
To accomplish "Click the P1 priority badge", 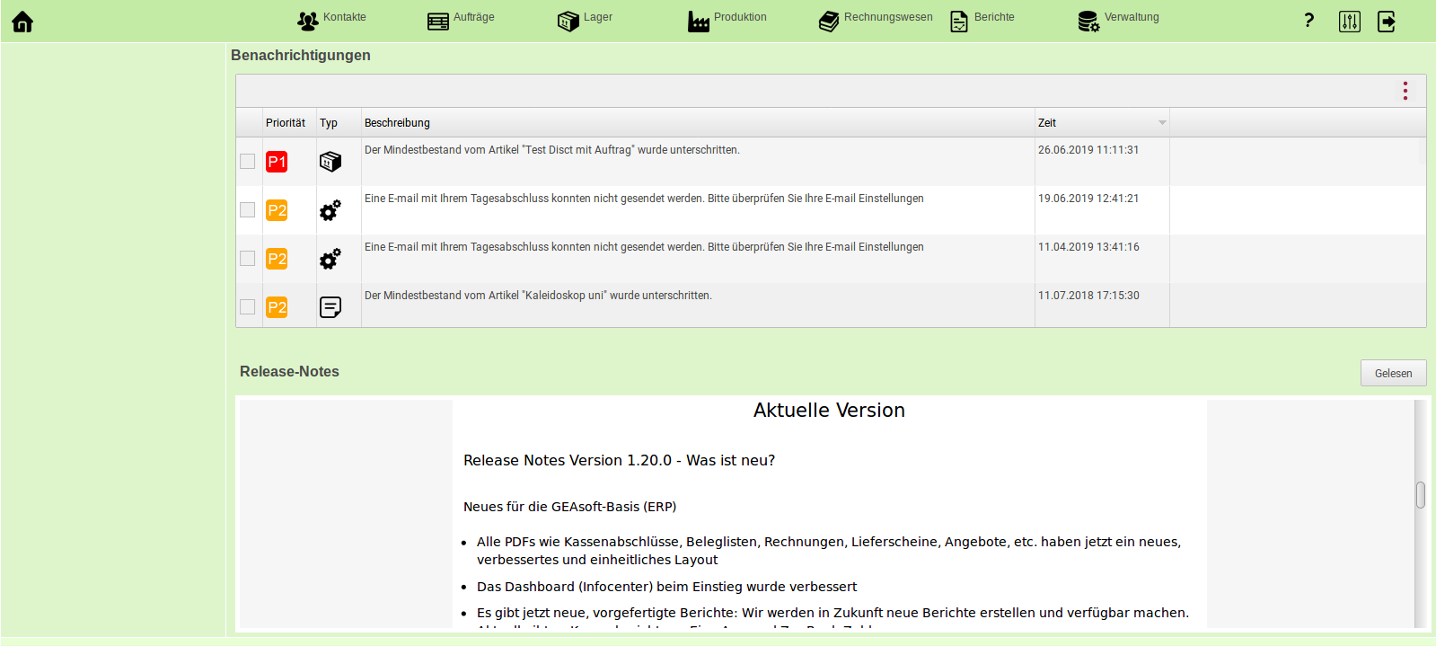I will 277,162.
